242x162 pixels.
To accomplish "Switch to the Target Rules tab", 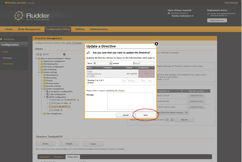I will [x=73, y=157].
